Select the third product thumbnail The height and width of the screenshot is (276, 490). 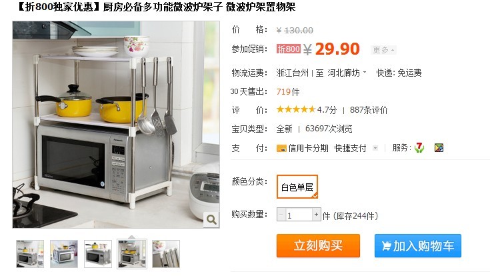98,254
